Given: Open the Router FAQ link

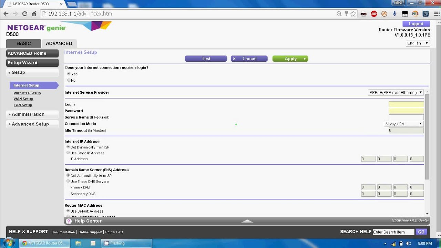Looking at the screenshot, I should click(x=114, y=232).
